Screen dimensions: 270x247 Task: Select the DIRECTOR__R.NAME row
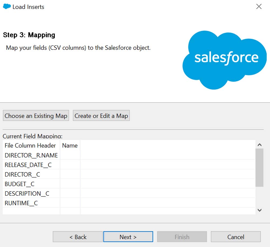coord(31,155)
